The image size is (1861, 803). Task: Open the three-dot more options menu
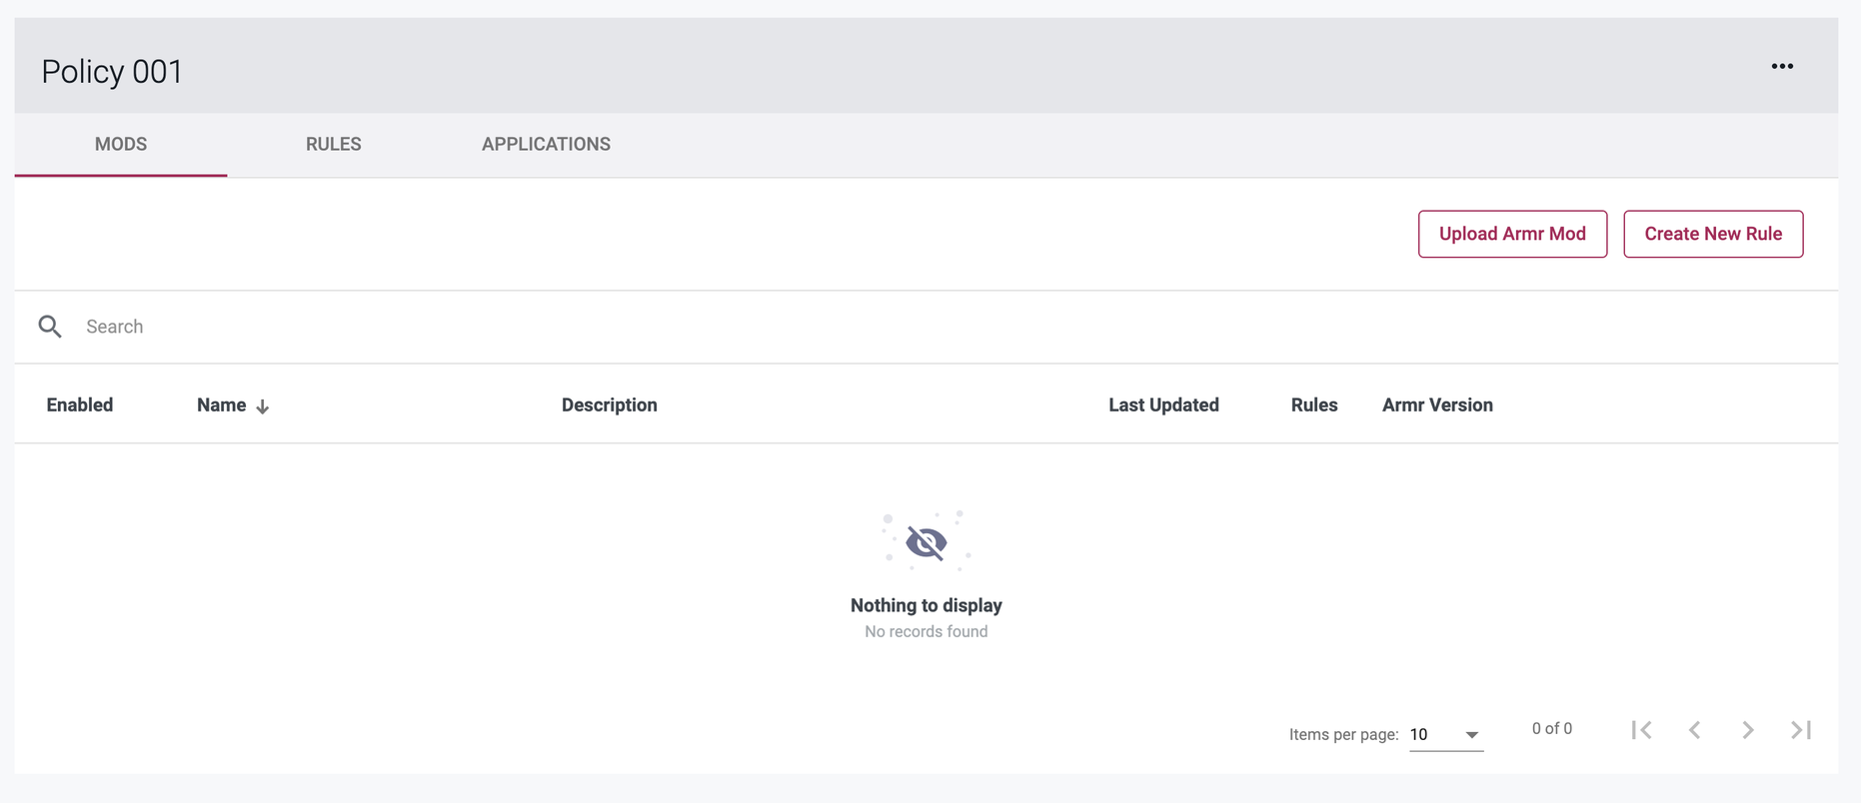coord(1782,66)
